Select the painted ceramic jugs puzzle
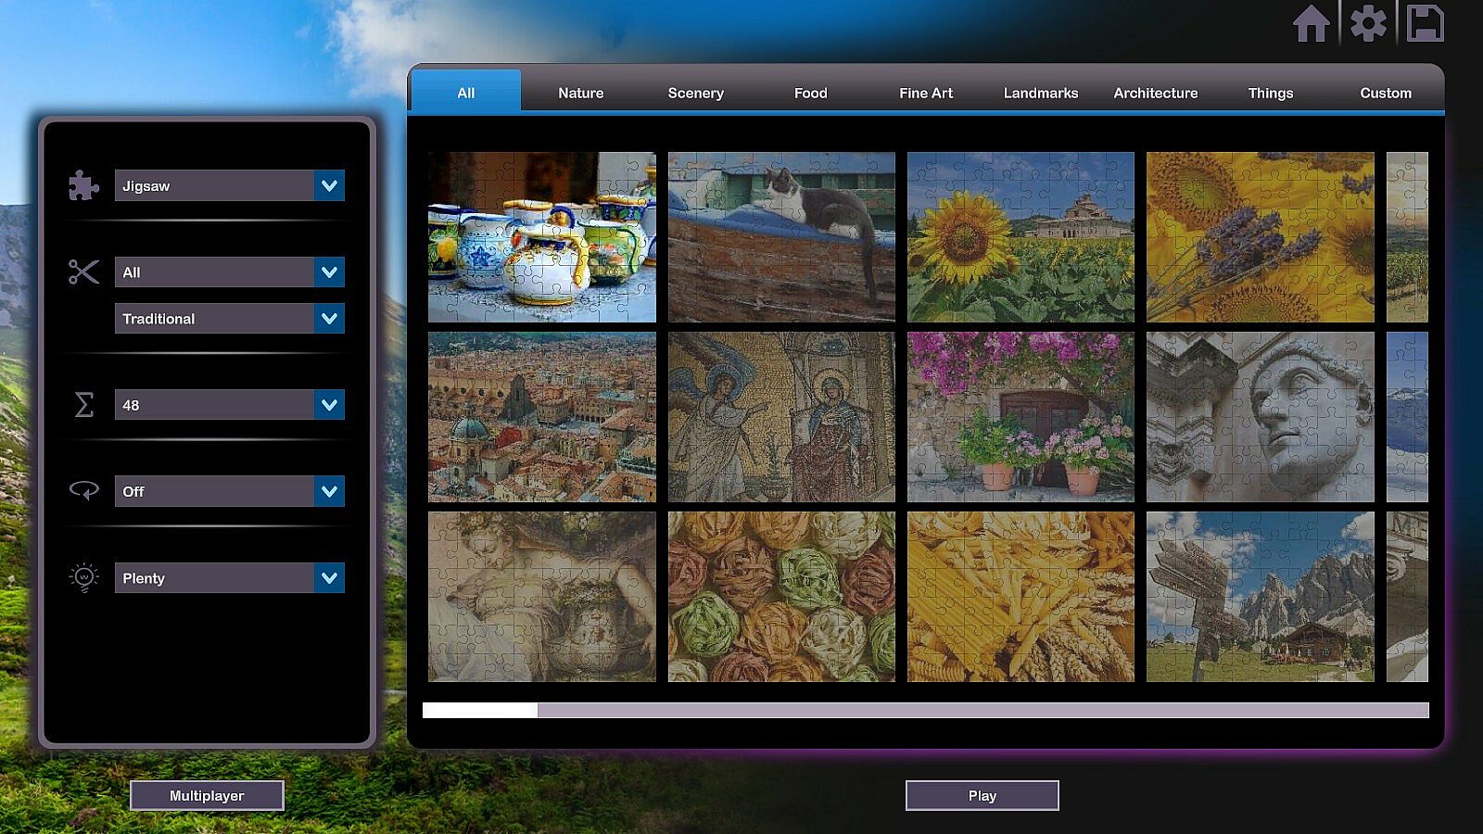Image resolution: width=1483 pixels, height=834 pixels. (542, 237)
